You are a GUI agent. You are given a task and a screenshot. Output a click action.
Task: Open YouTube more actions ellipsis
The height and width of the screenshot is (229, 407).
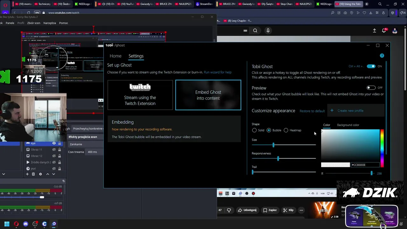tap(301, 210)
